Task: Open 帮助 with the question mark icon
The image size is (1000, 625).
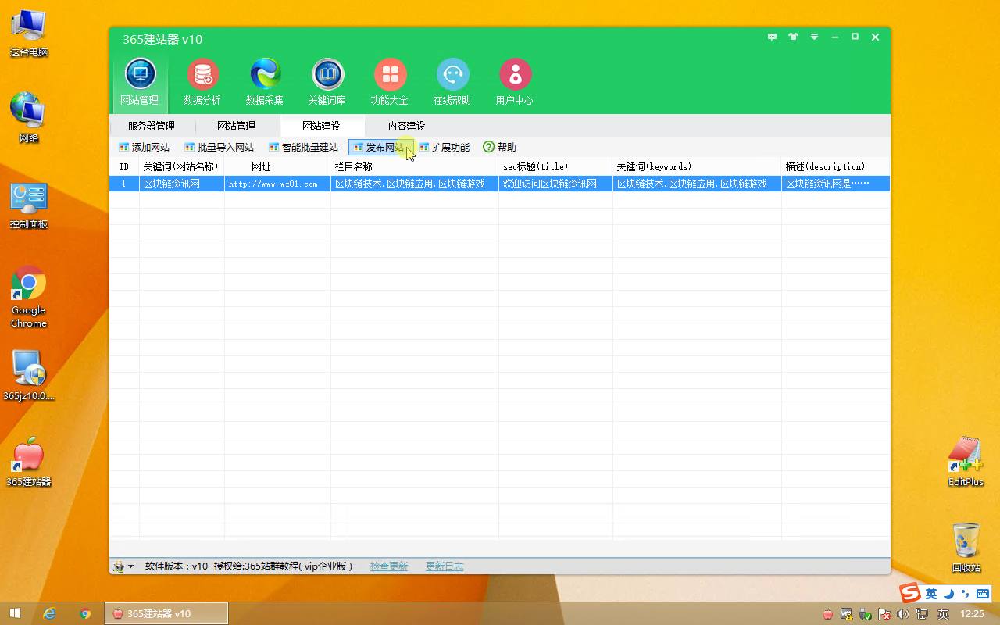Action: [500, 147]
